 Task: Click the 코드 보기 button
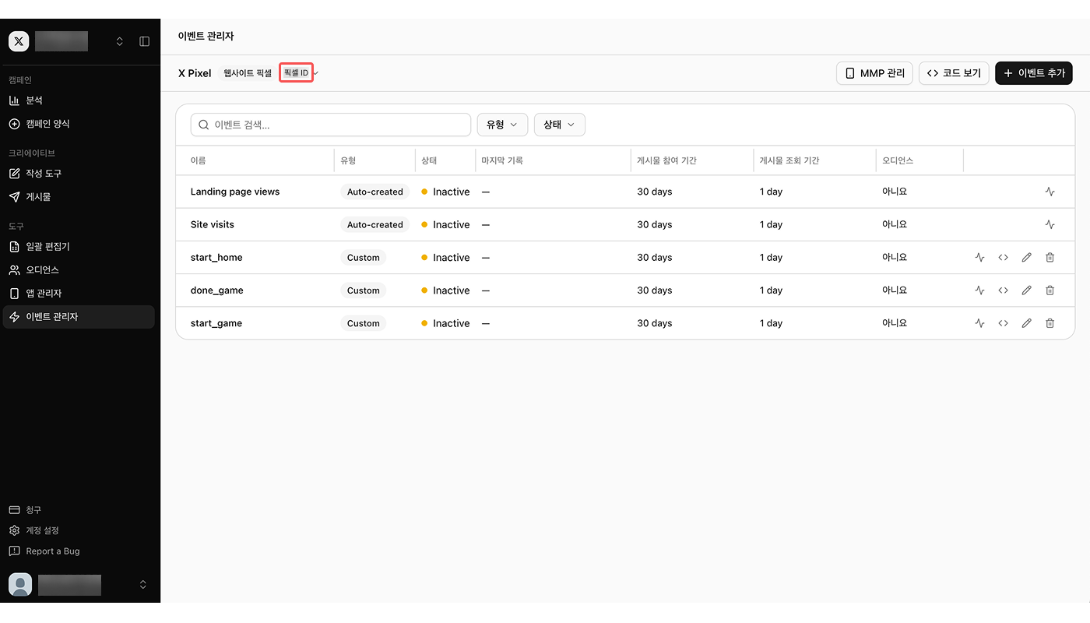[x=955, y=73]
